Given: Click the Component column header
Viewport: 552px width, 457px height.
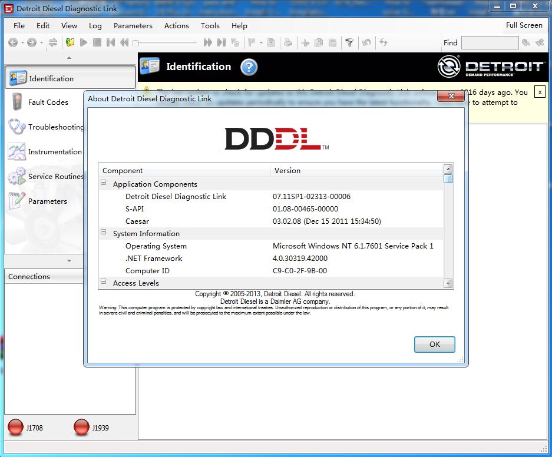Looking at the screenshot, I should click(185, 171).
